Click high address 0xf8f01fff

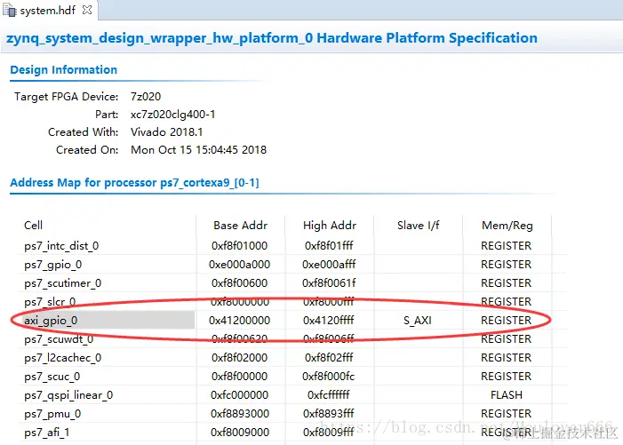[329, 246]
